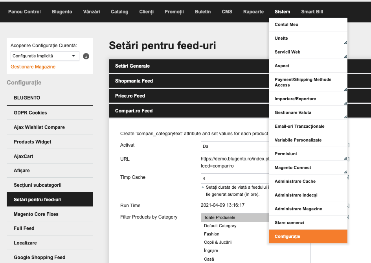Open the Clienți menu
371x263 pixels.
coord(146,12)
